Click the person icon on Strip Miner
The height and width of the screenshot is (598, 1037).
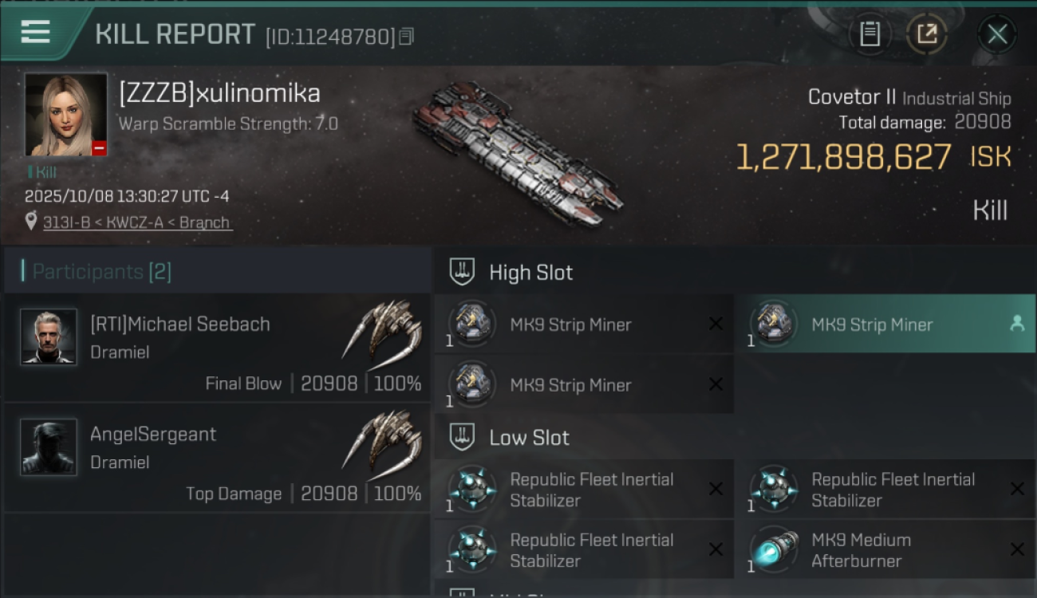pos(1016,324)
